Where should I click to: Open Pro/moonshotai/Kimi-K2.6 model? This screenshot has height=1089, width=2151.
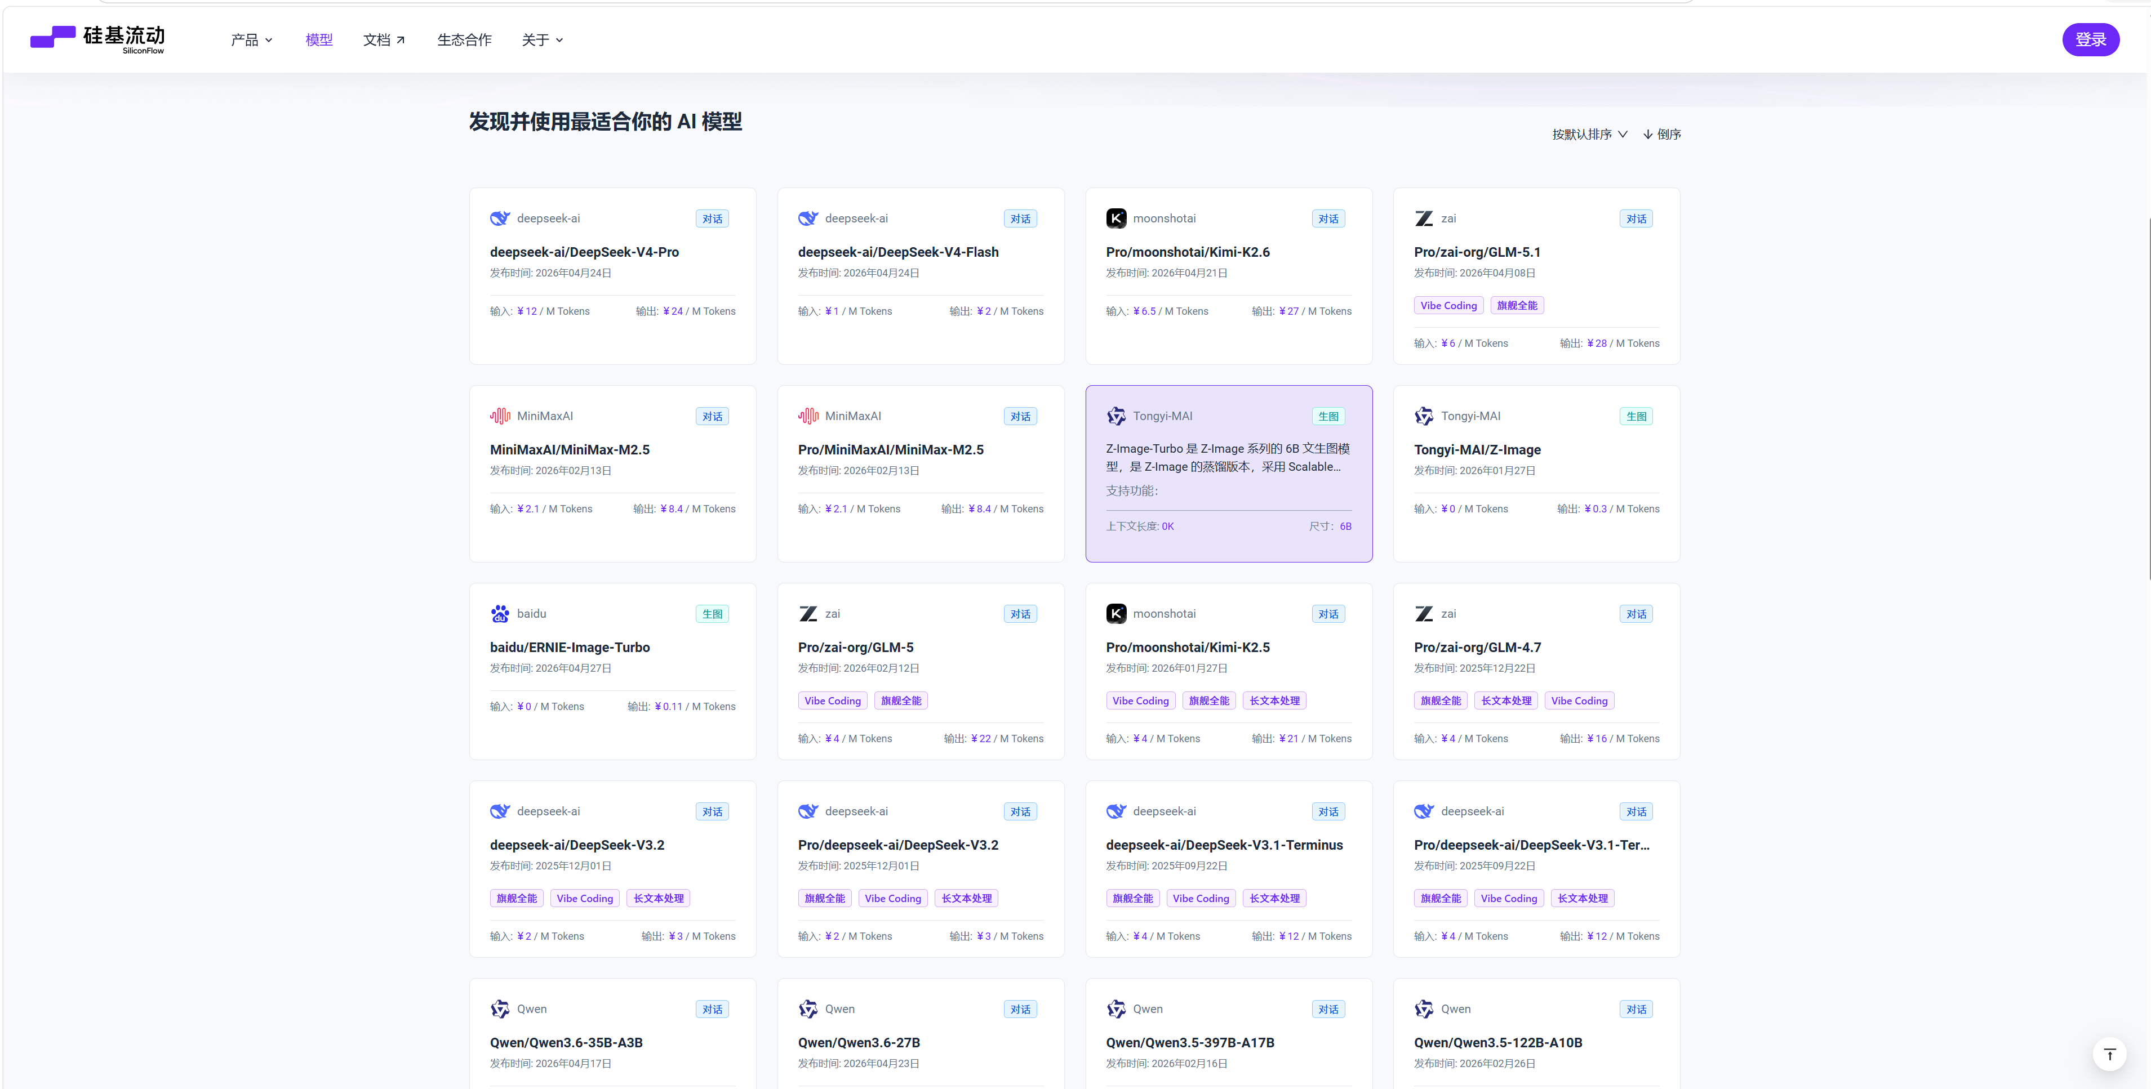tap(1188, 252)
